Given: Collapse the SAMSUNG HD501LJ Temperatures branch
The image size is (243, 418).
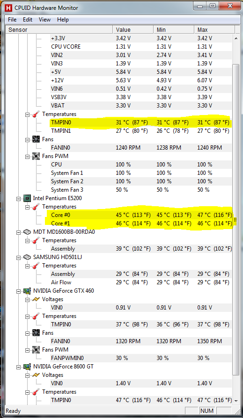Looking at the screenshot, I should [27, 266].
